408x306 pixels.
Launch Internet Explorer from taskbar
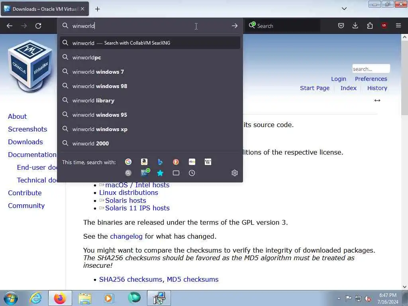[35, 298]
